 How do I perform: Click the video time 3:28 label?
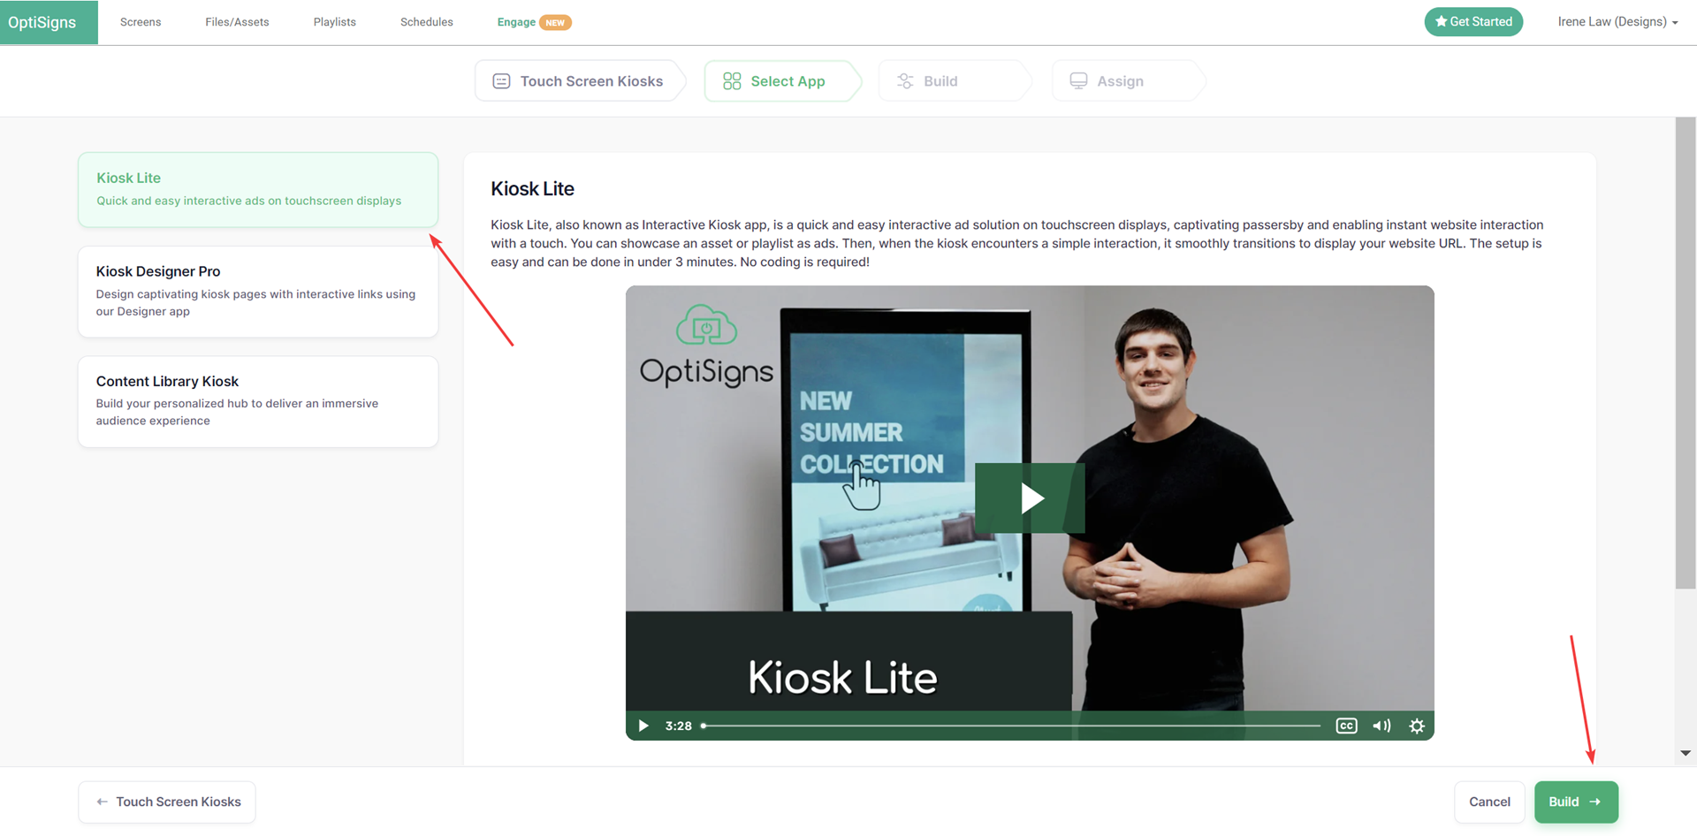click(x=678, y=726)
